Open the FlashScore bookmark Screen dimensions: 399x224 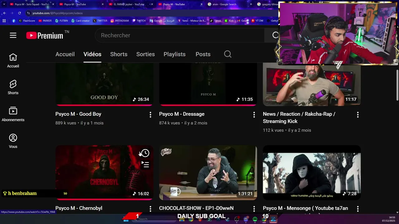27,21
